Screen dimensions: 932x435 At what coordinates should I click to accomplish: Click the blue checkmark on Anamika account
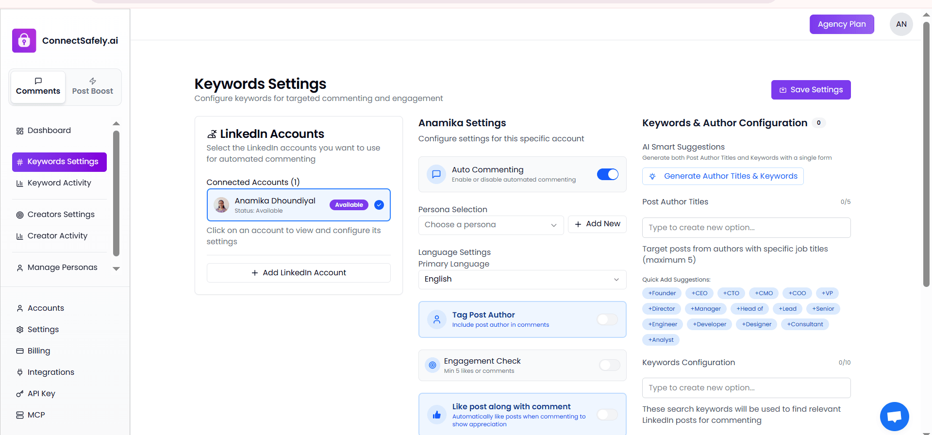(379, 205)
